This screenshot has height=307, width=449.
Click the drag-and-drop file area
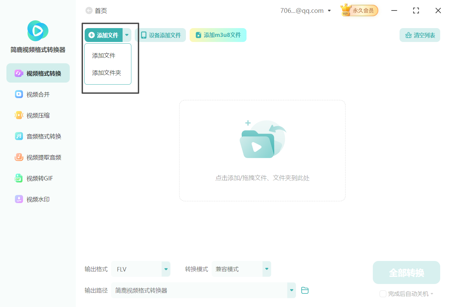(262, 151)
